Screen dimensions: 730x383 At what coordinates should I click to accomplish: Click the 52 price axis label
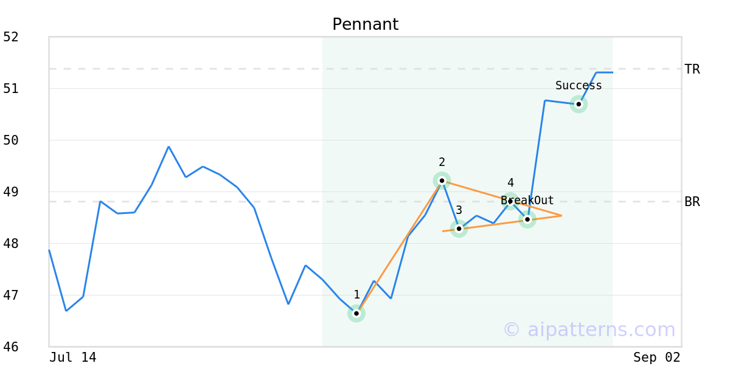point(11,37)
